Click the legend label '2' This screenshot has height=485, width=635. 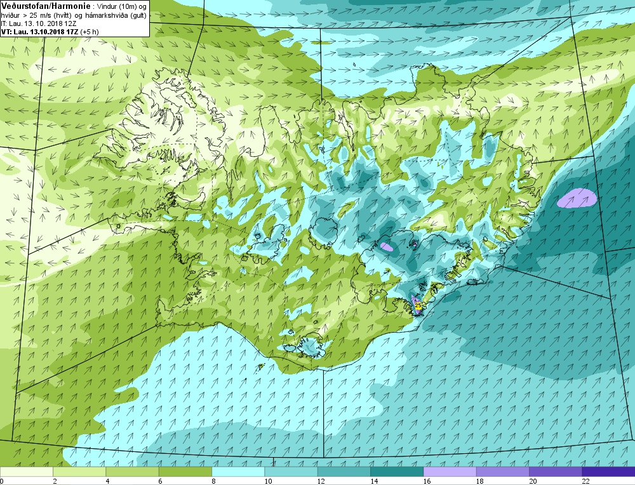[x=55, y=481]
